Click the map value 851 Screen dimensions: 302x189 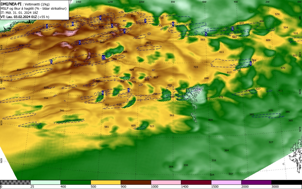click(19, 70)
